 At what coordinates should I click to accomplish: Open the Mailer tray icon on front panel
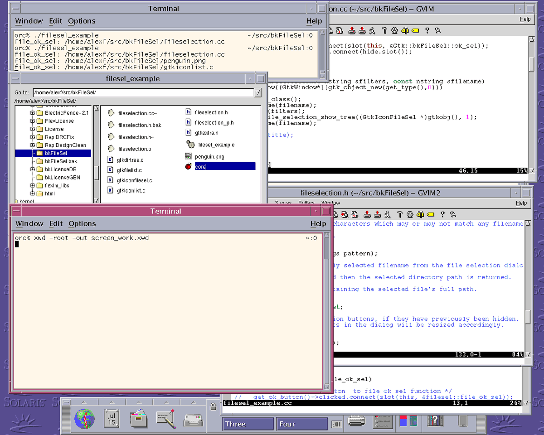click(x=193, y=420)
